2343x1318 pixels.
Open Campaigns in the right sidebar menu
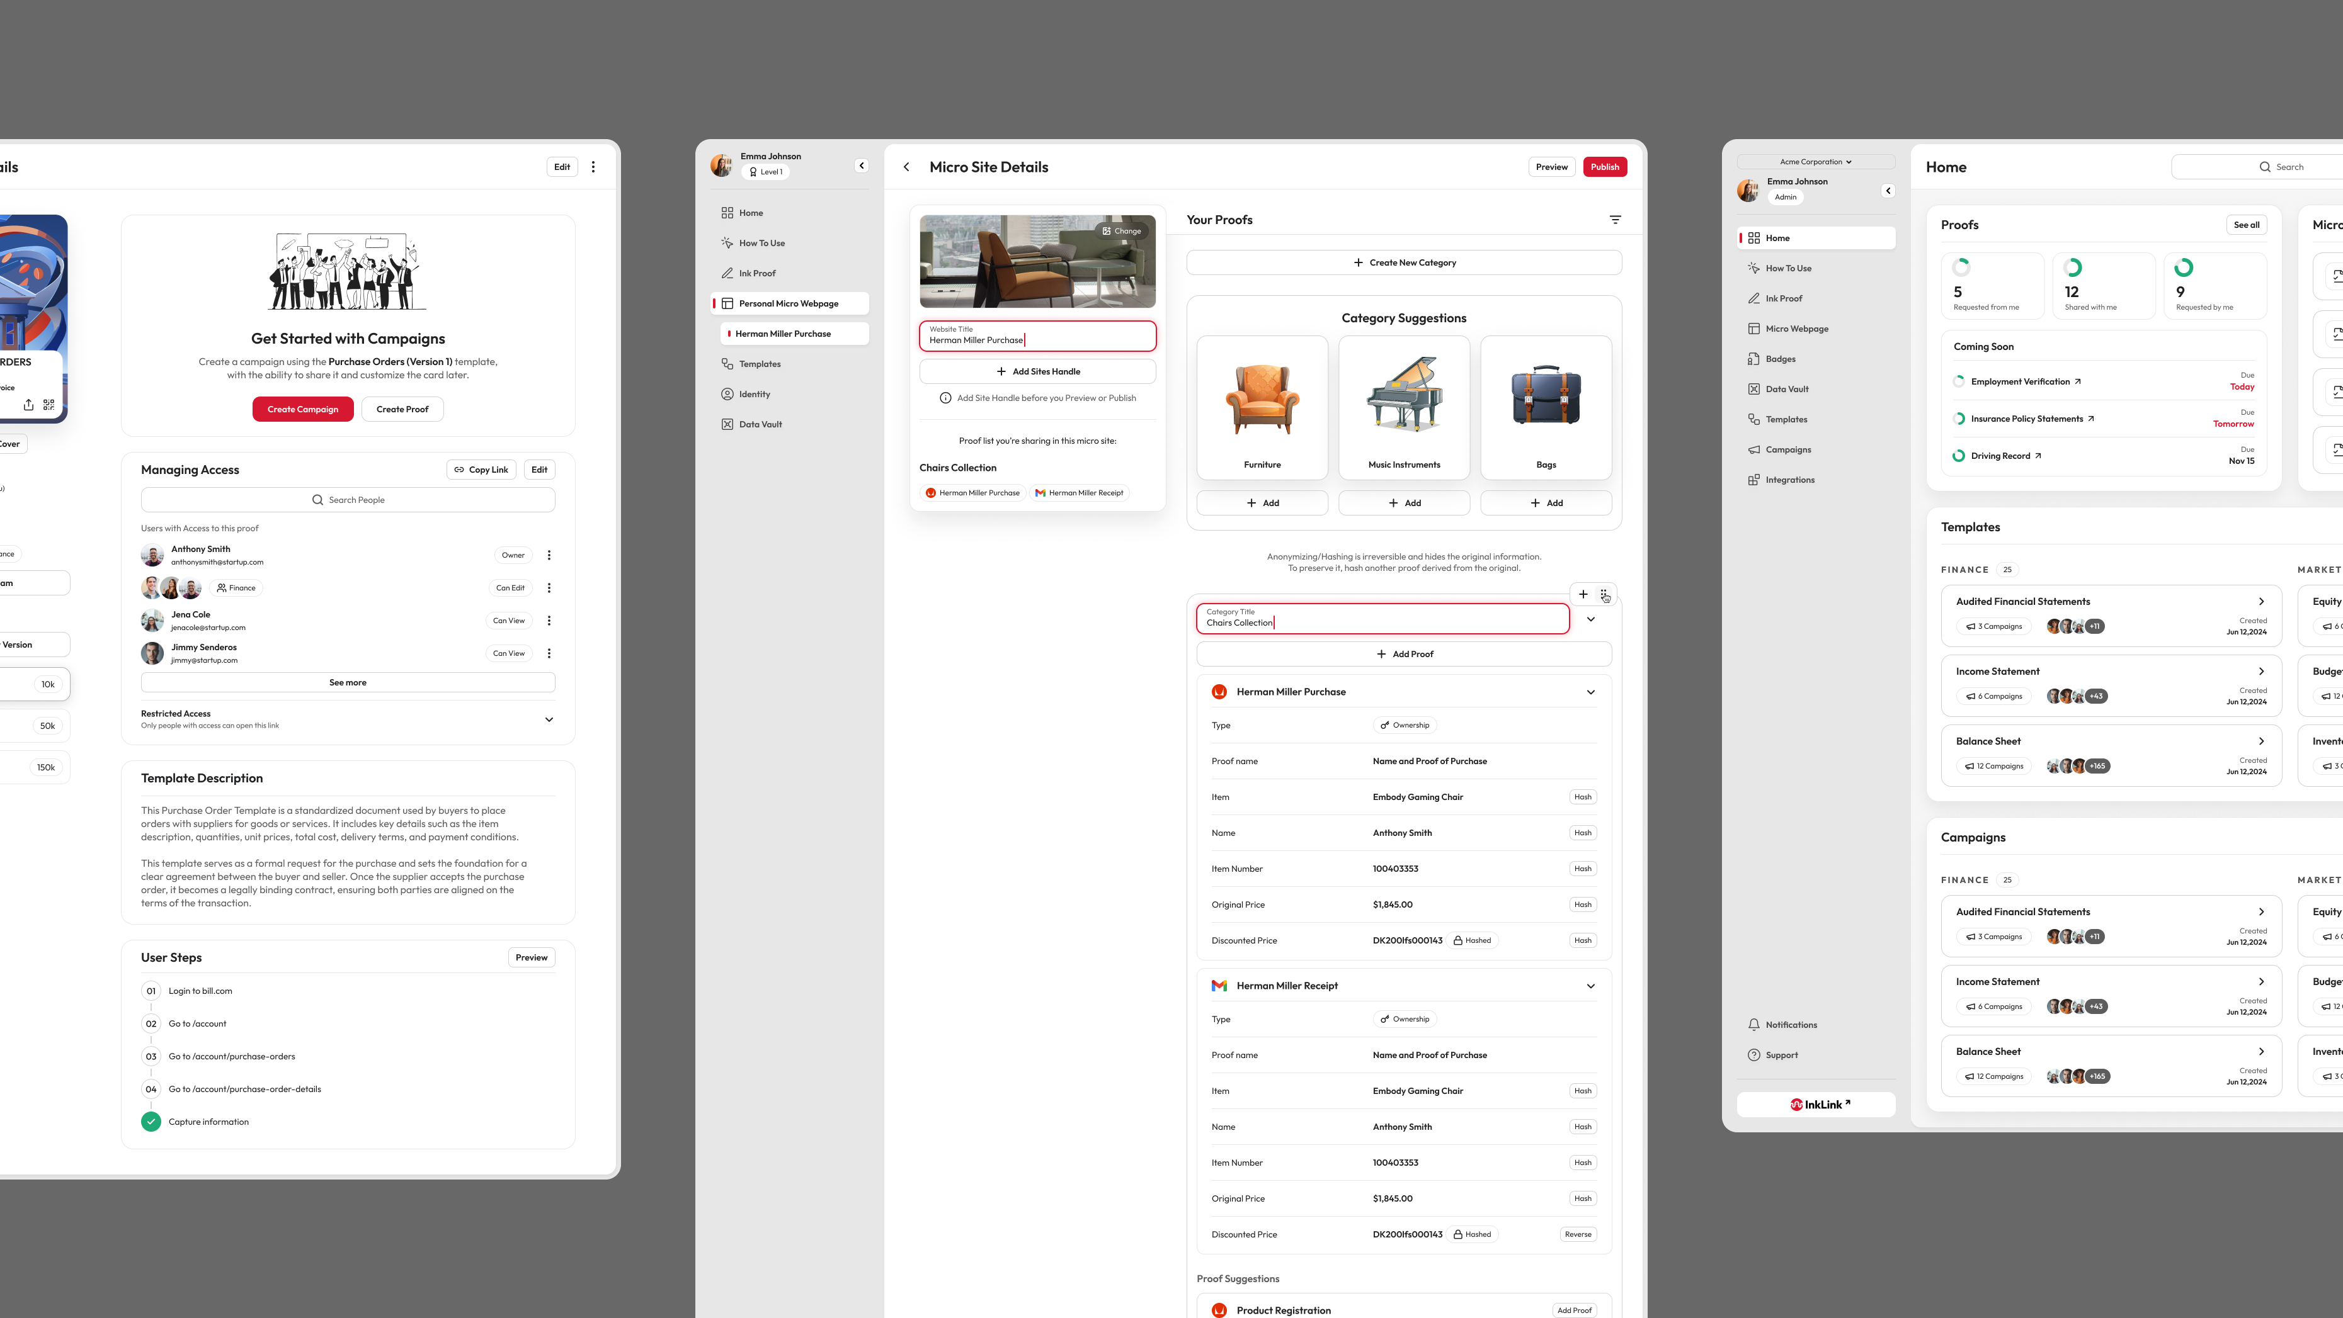pyautogui.click(x=1787, y=450)
